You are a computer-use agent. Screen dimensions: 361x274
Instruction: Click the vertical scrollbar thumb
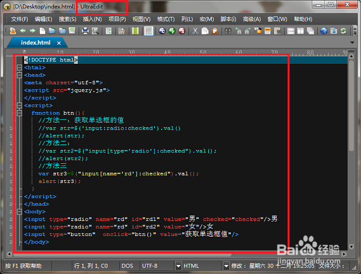pos(351,105)
